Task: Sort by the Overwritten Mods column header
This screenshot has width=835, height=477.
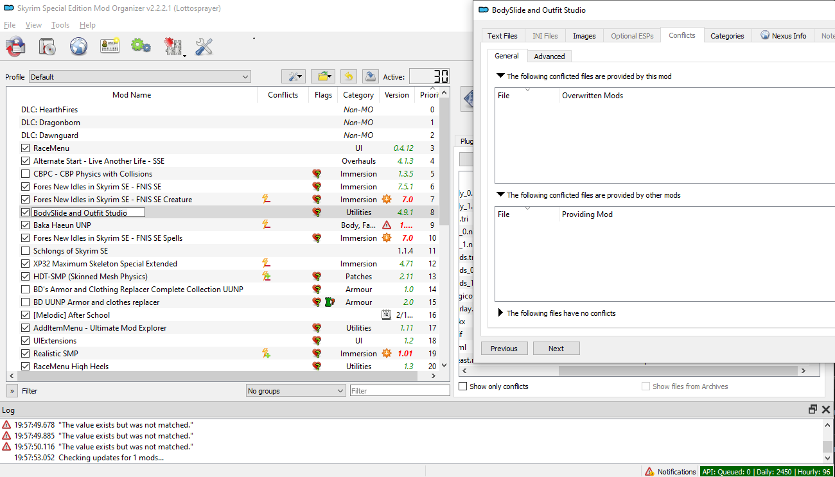Action: click(x=592, y=95)
